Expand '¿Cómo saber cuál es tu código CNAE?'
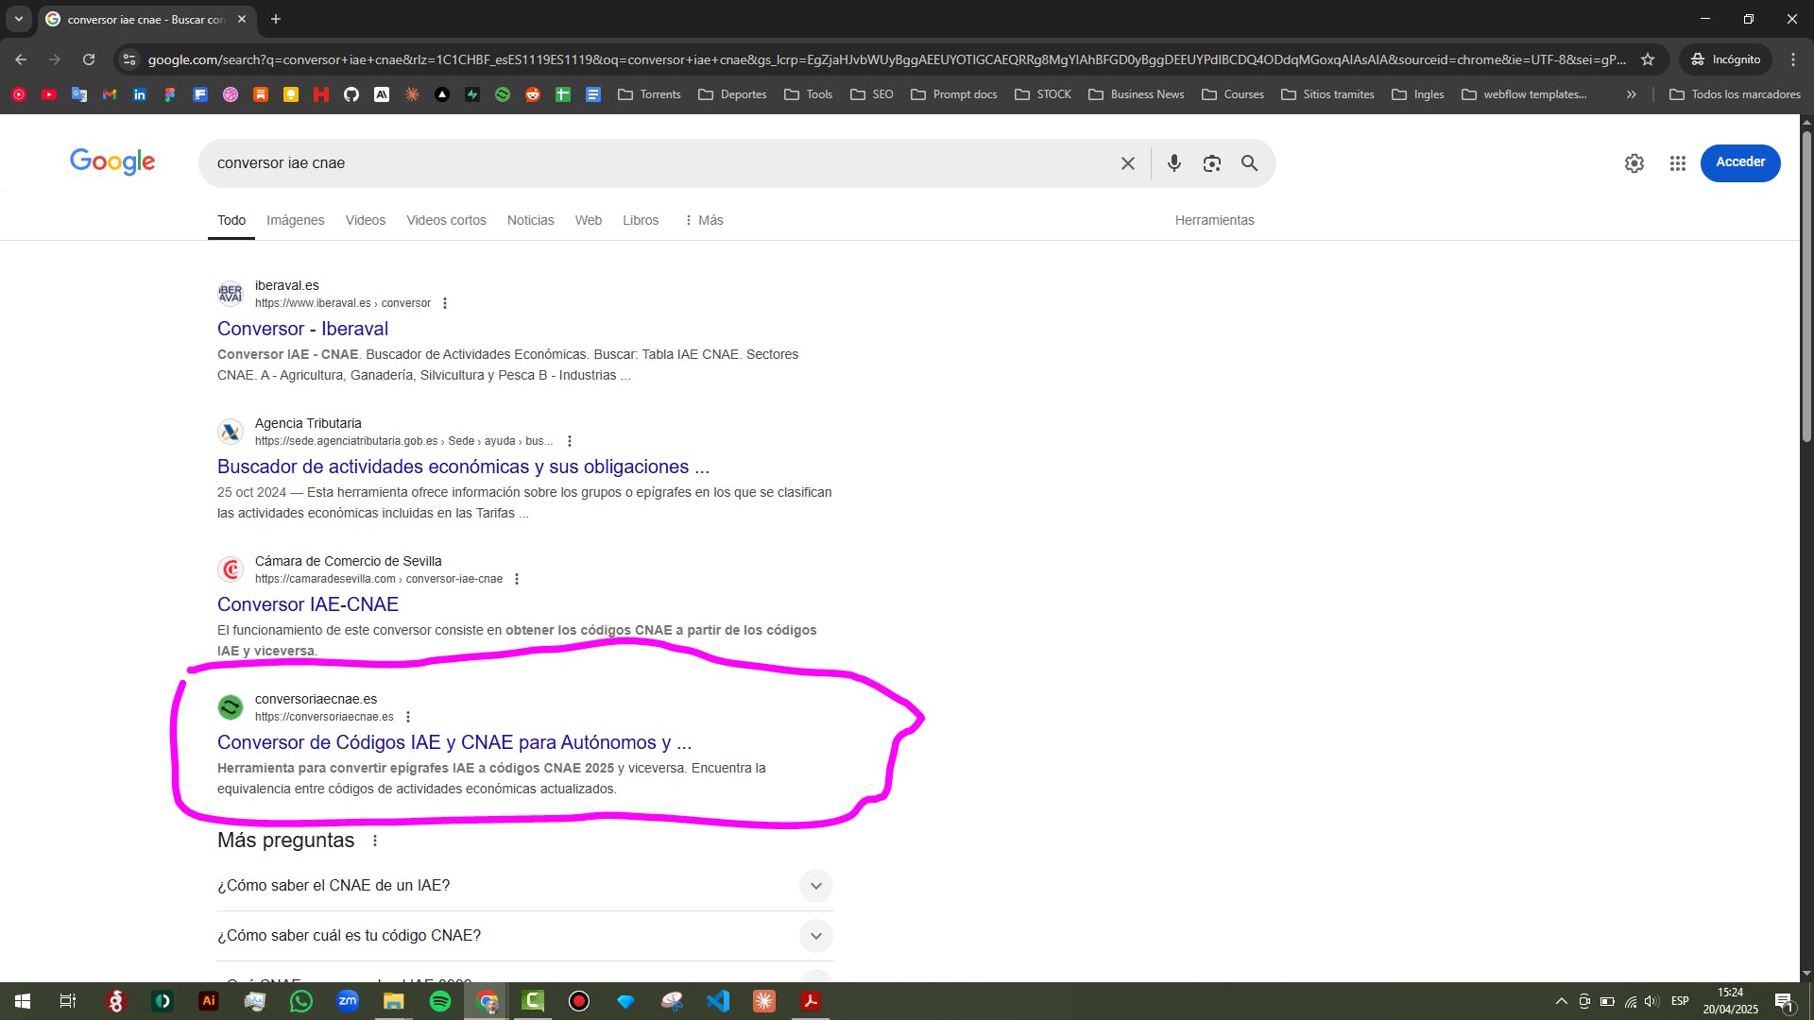 [x=815, y=936]
